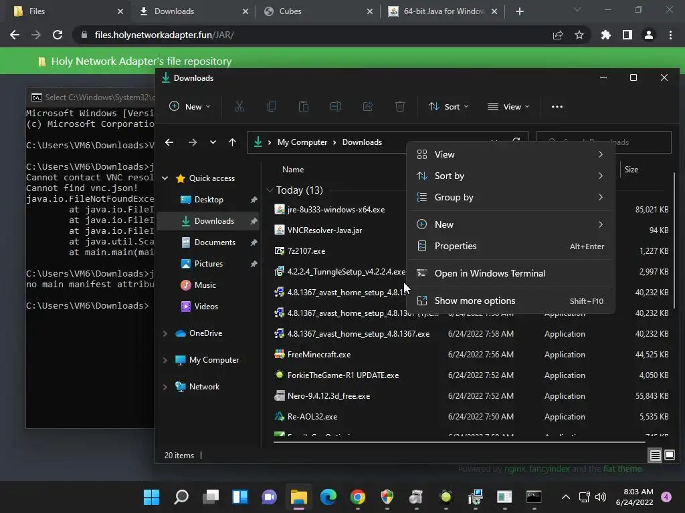Open the three-dot See more menu in Explorer
The image size is (685, 513).
(557, 106)
